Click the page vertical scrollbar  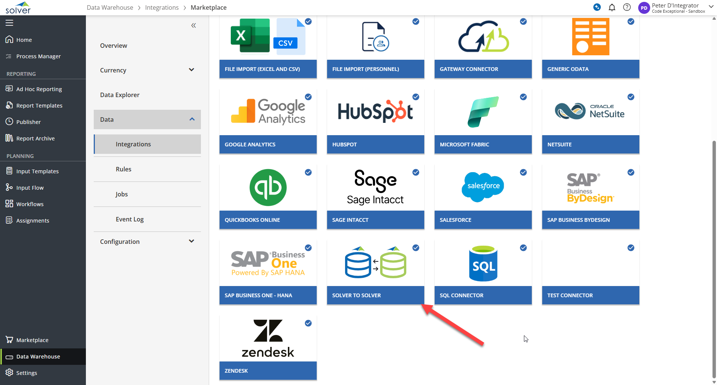[x=714, y=259]
